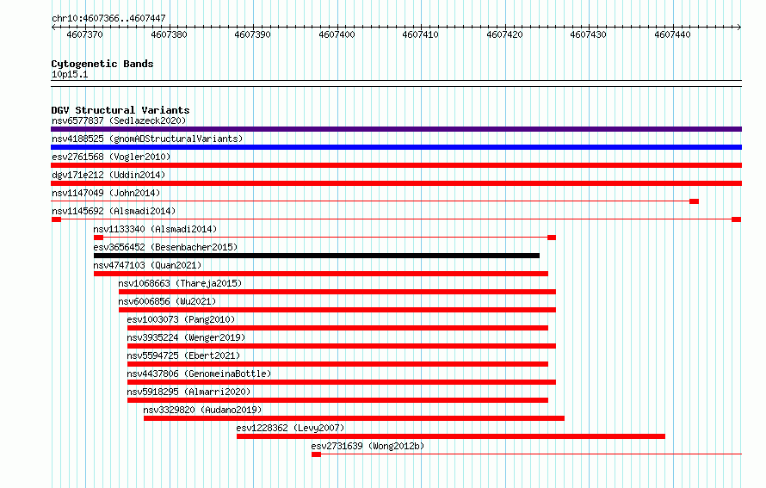Viewport: 766px width, 488px height.
Task: Click ruler position 4607420
Action: click(x=504, y=34)
